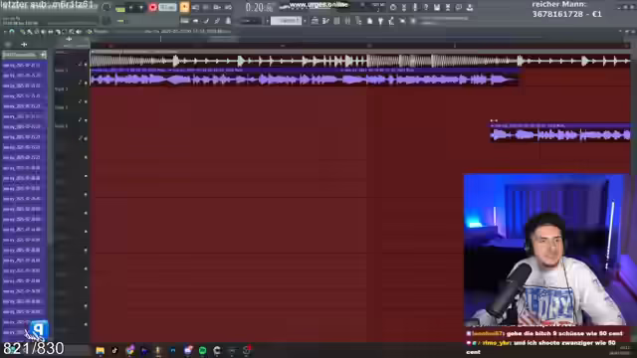Viewport: 637px width, 358px height.
Task: Click the stop button in the transport panel
Action: click(141, 7)
